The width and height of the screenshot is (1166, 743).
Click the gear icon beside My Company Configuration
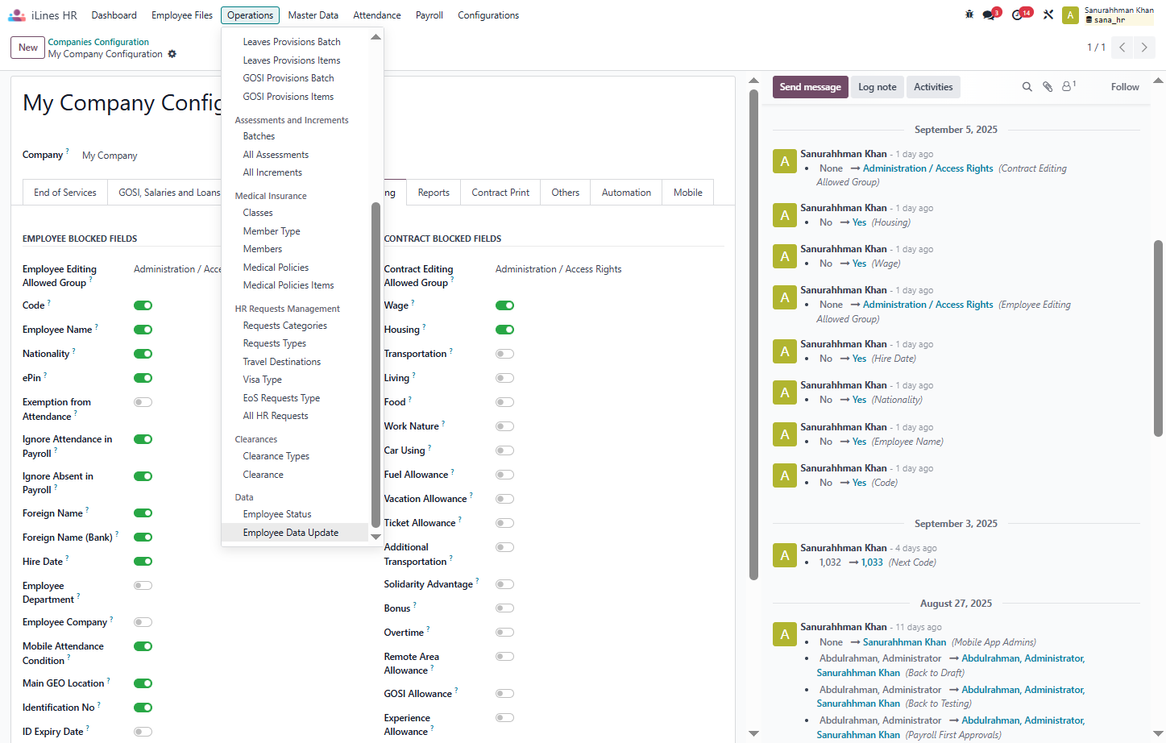(x=172, y=54)
